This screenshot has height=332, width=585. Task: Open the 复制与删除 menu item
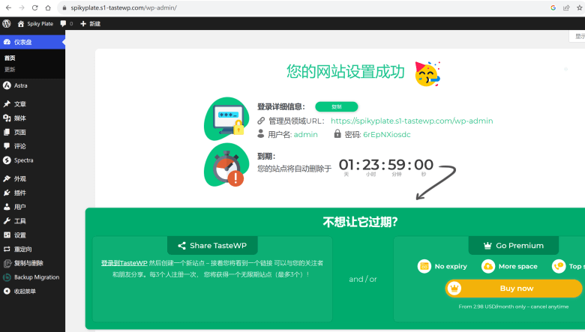32,263
